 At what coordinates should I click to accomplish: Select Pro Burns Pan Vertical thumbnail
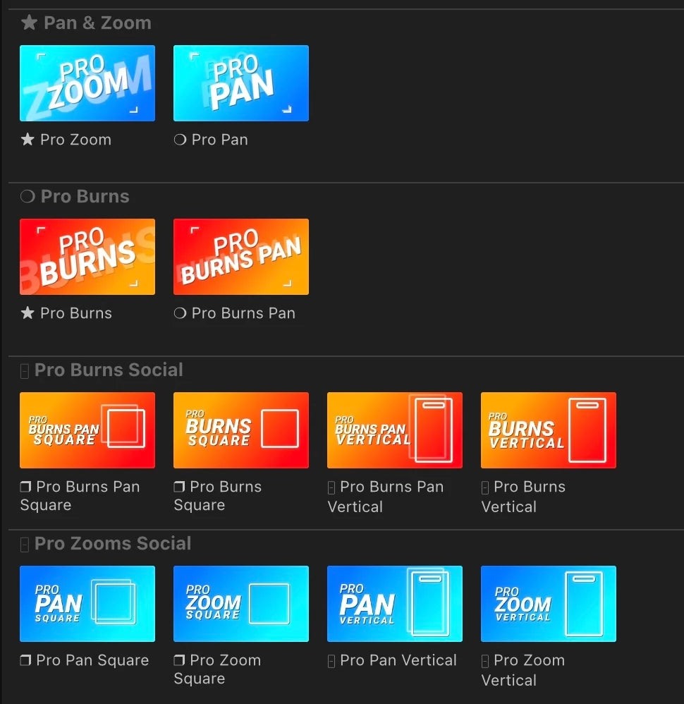[395, 430]
